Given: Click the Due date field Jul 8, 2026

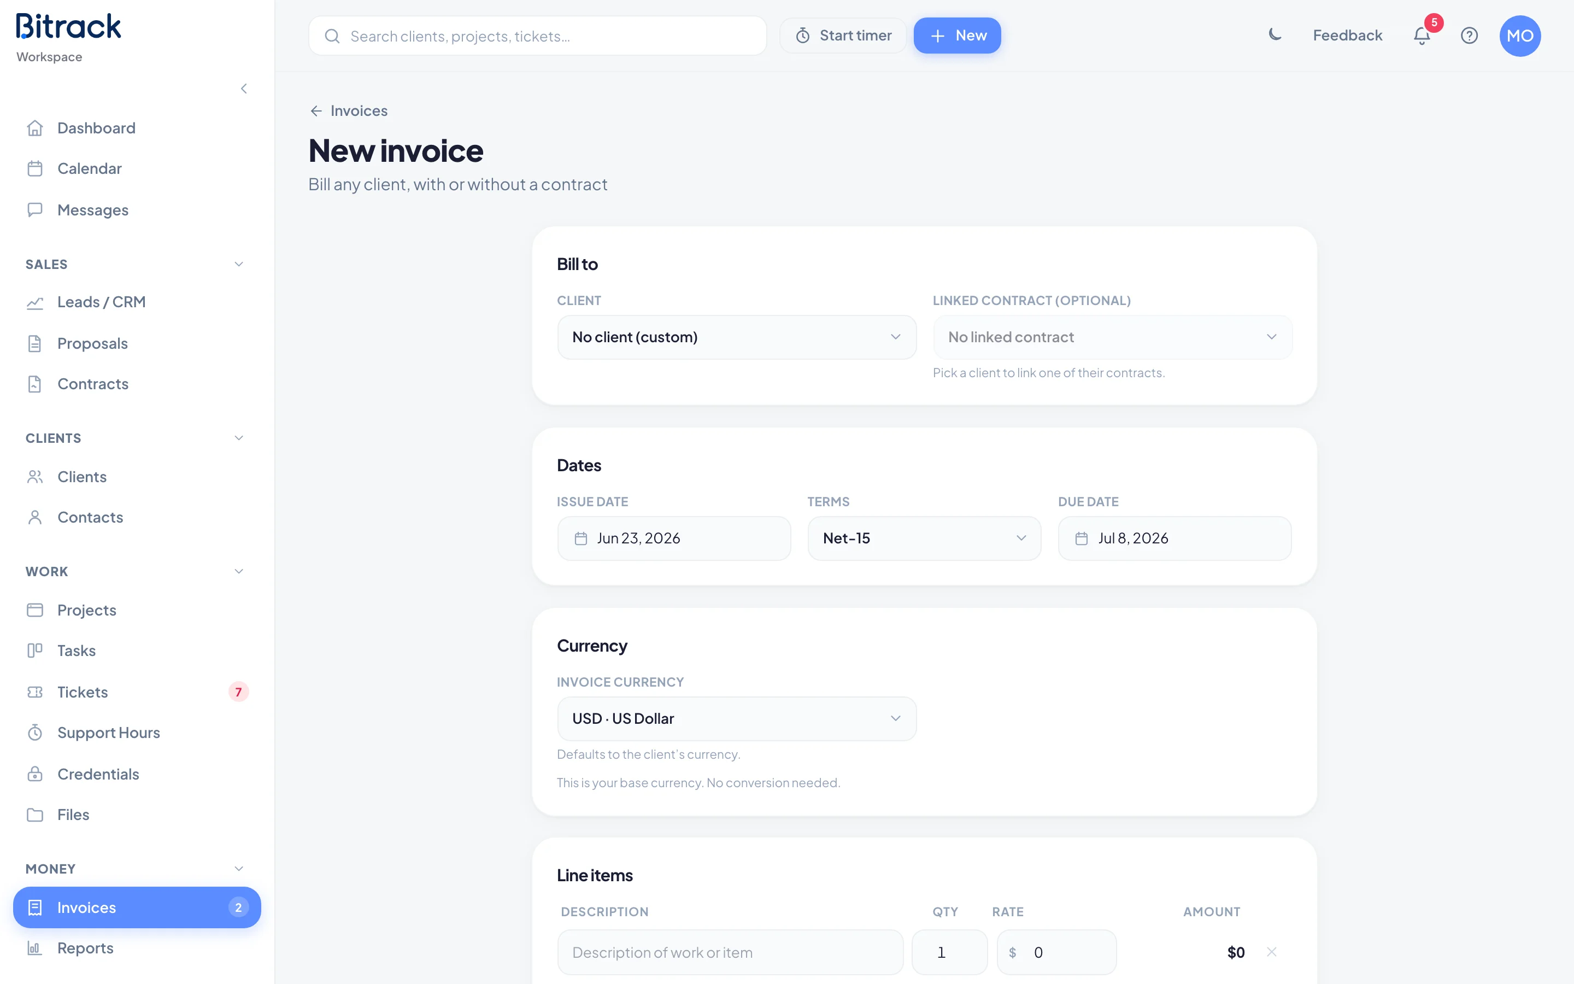Looking at the screenshot, I should coord(1174,538).
